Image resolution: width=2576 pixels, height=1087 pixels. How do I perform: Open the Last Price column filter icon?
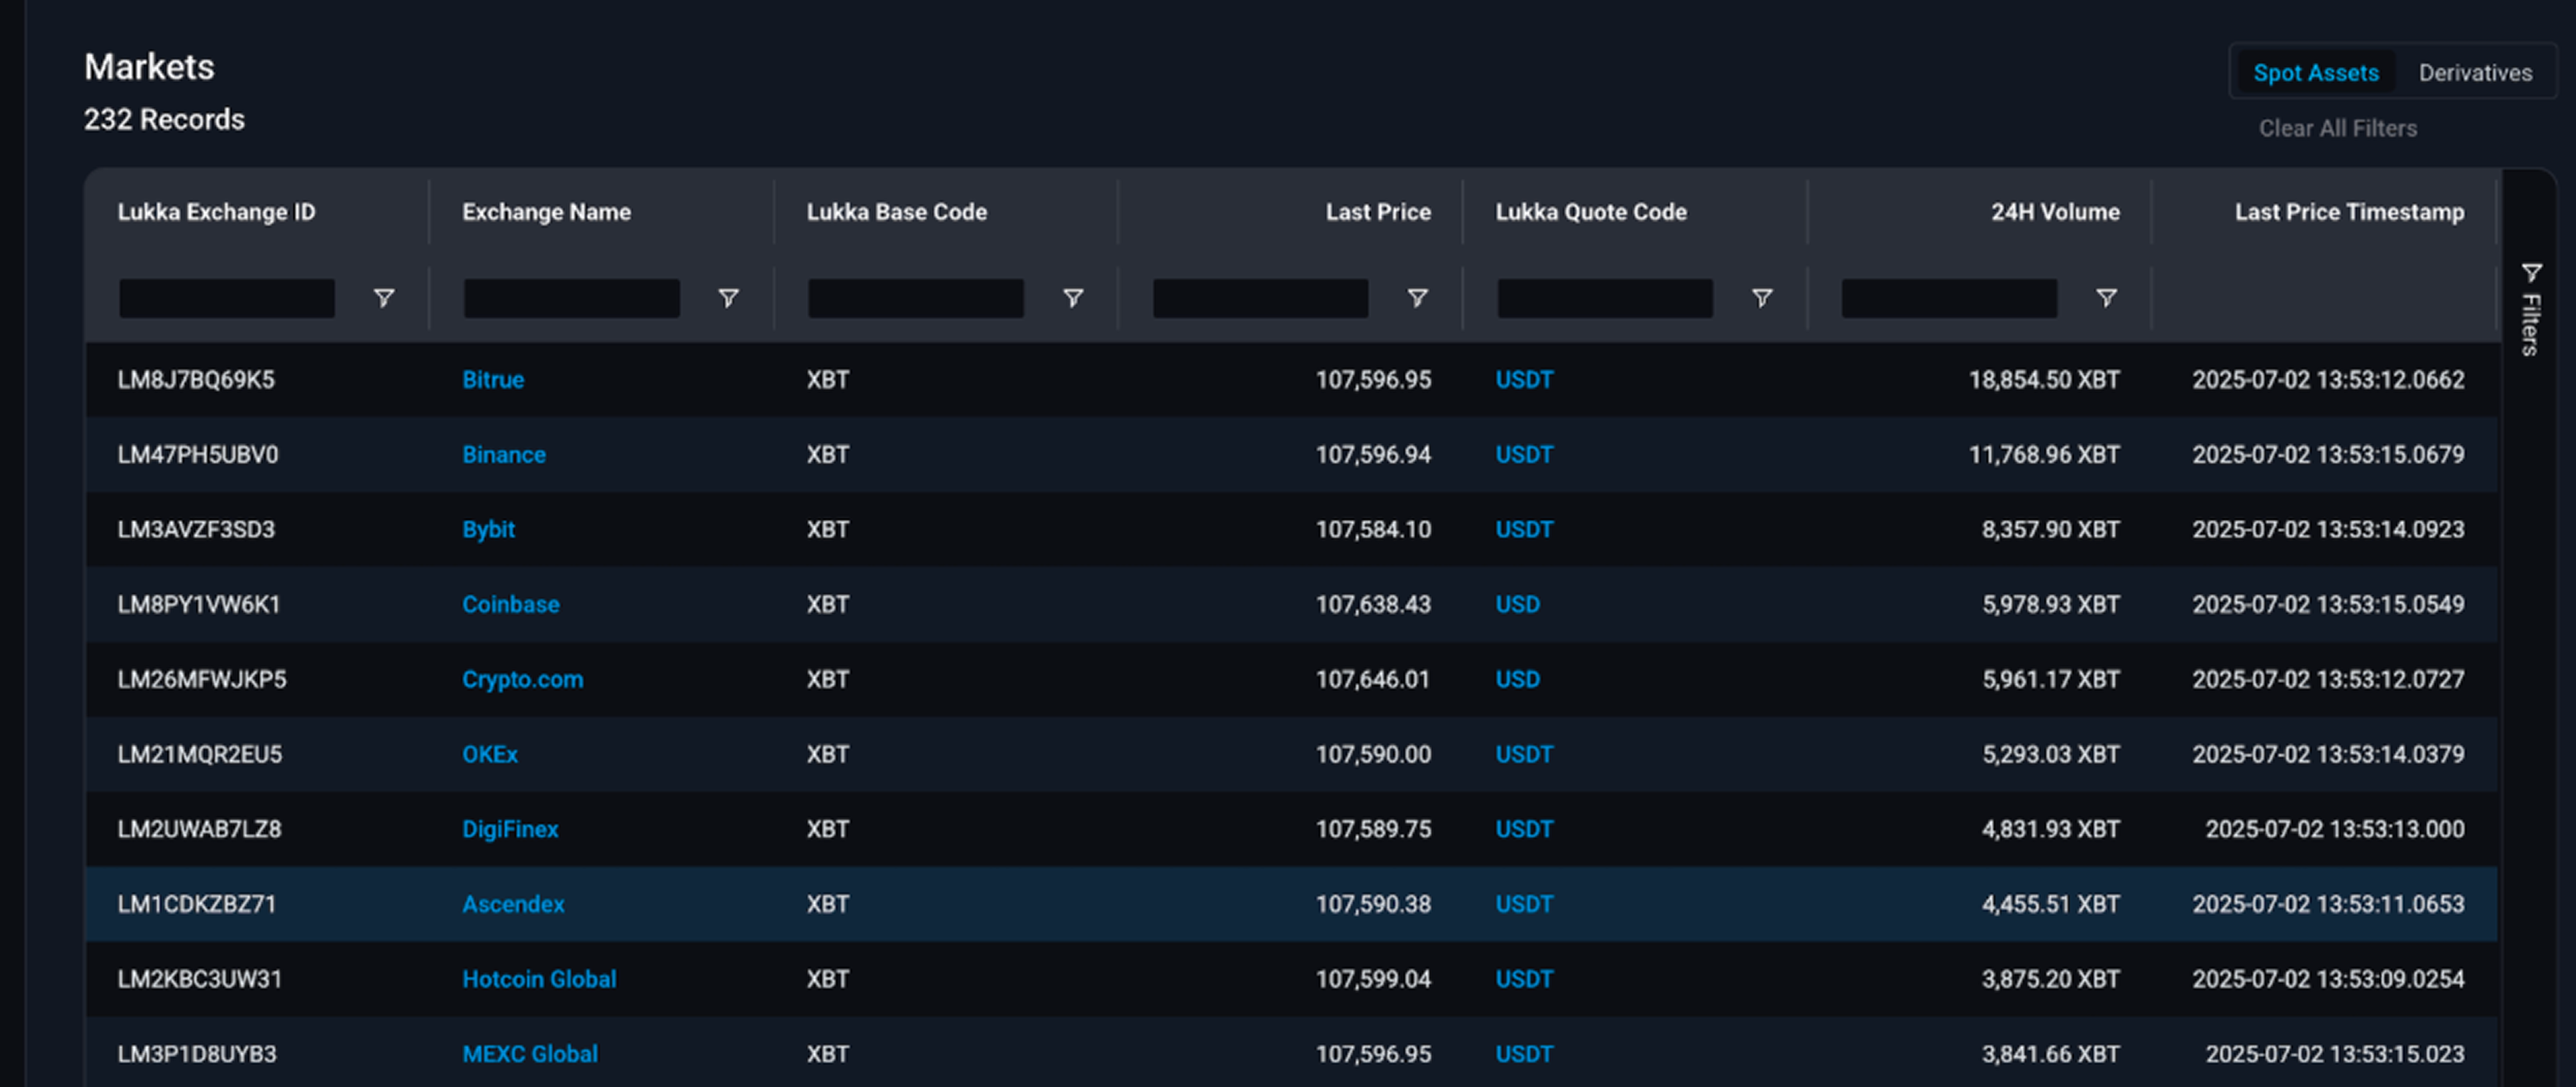point(1417,298)
